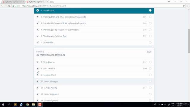
Task: Close the first browser tab
Action: 23,2
